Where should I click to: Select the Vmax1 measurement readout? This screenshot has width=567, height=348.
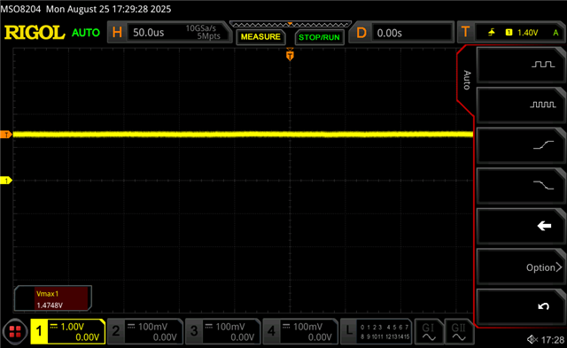click(53, 298)
